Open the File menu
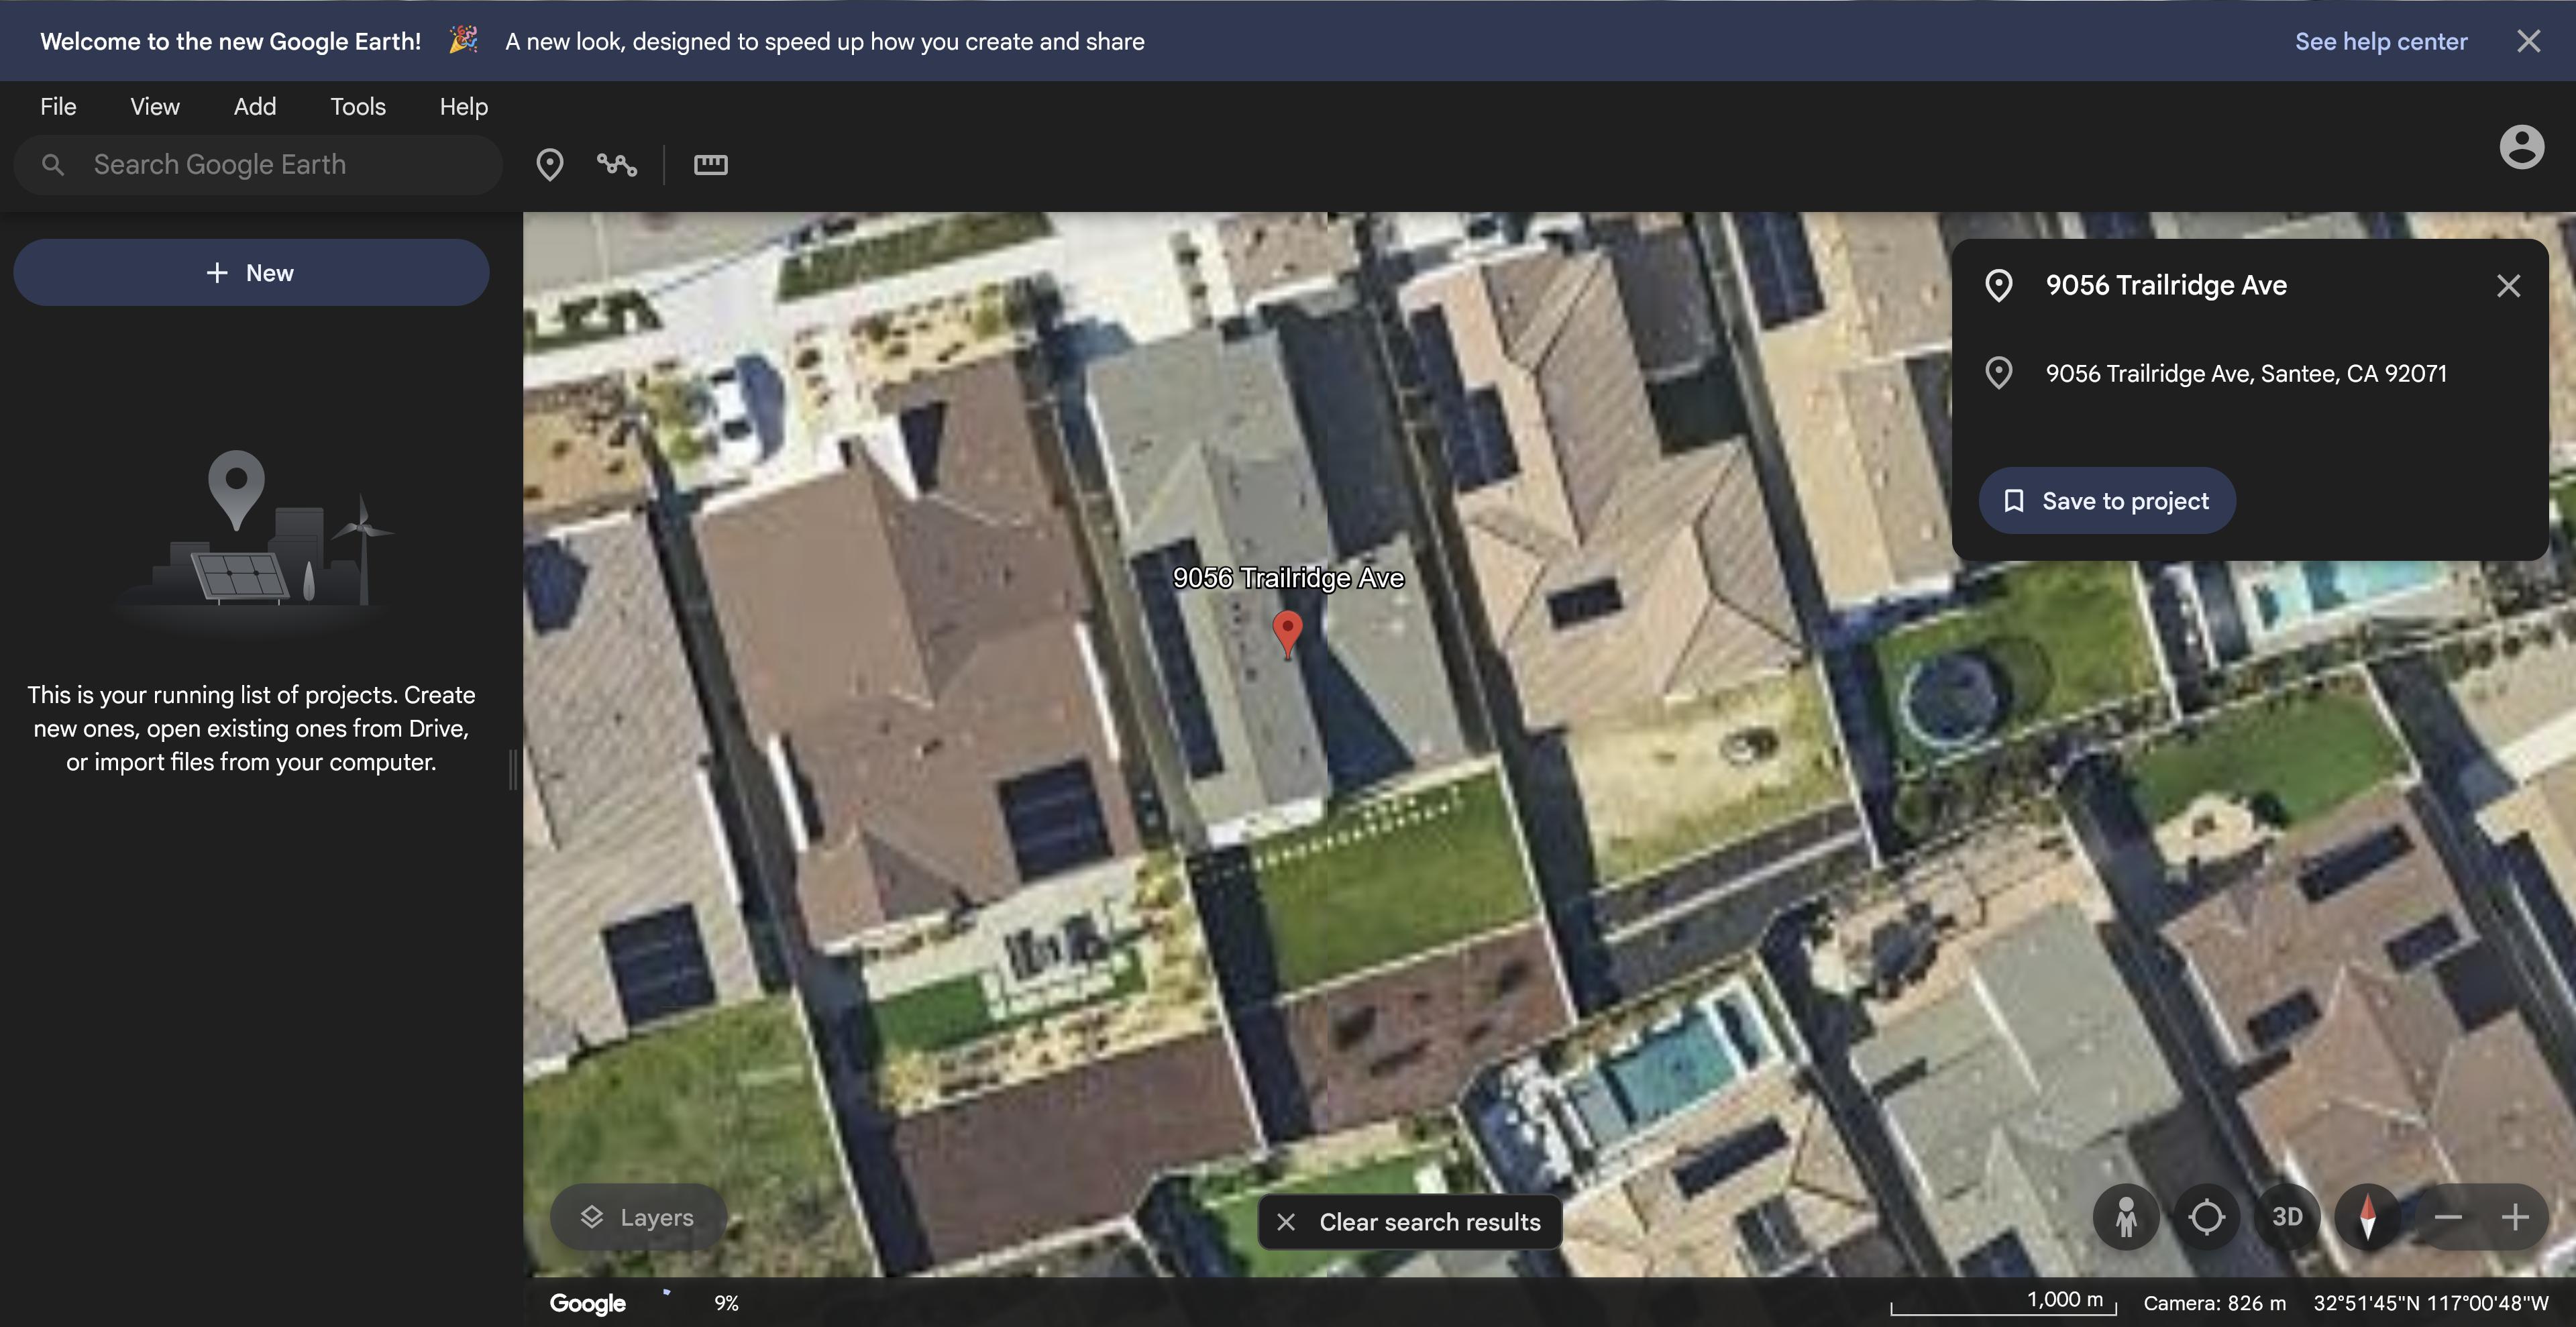Screen dimensions: 2576x1327 [58, 106]
